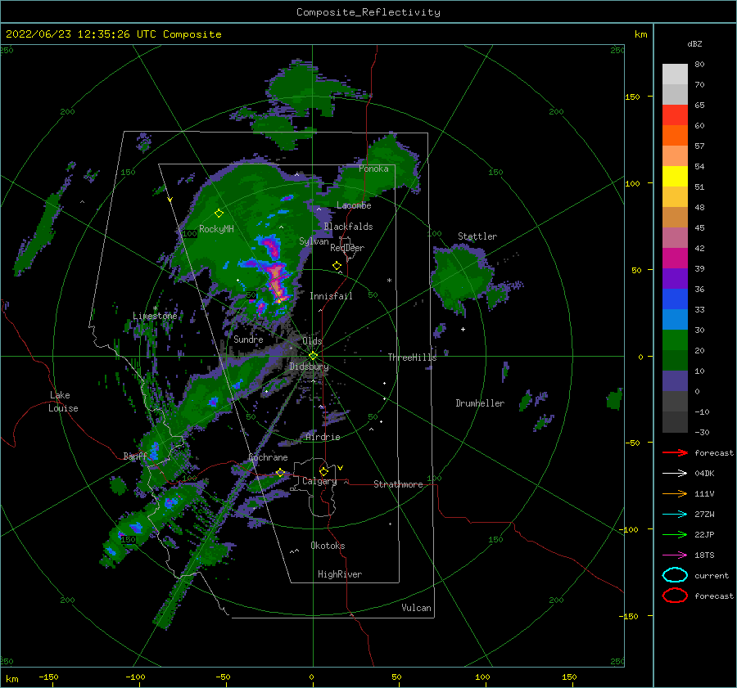
Task: Click the Lake Louise label
Action: coord(63,402)
